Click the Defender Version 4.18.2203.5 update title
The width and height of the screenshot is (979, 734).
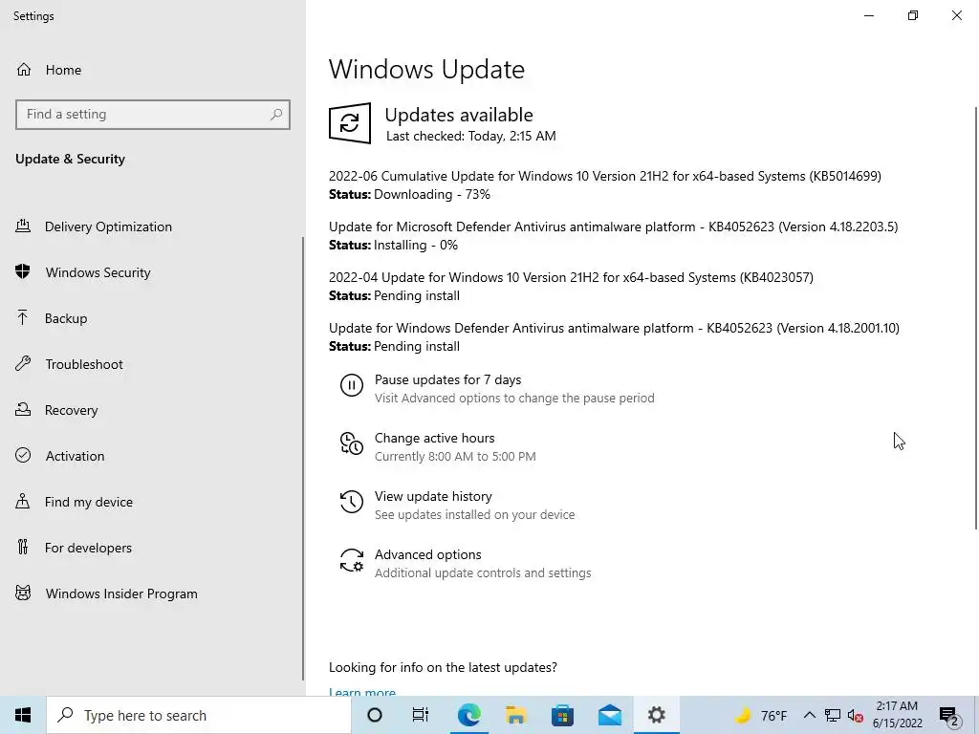[614, 227]
